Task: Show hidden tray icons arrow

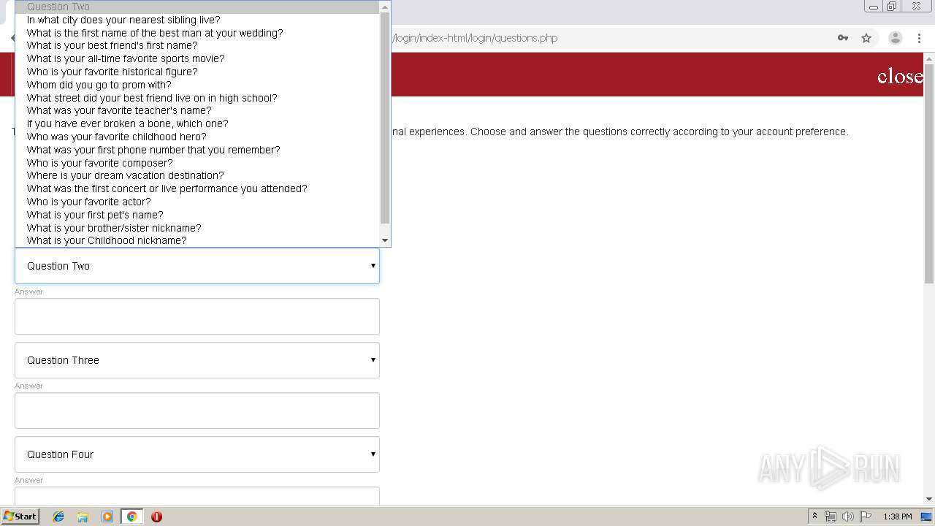Action: (814, 517)
